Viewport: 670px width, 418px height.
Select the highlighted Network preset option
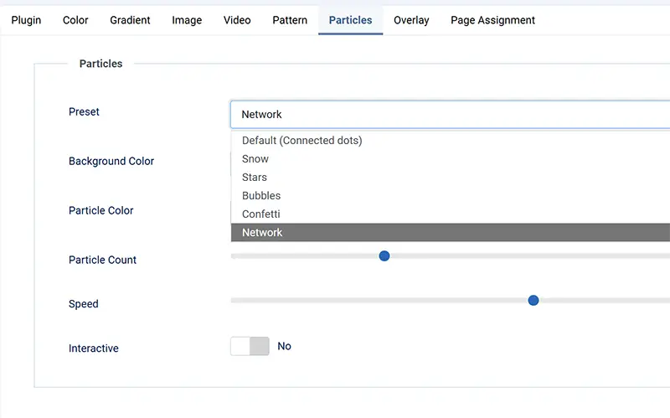point(262,233)
